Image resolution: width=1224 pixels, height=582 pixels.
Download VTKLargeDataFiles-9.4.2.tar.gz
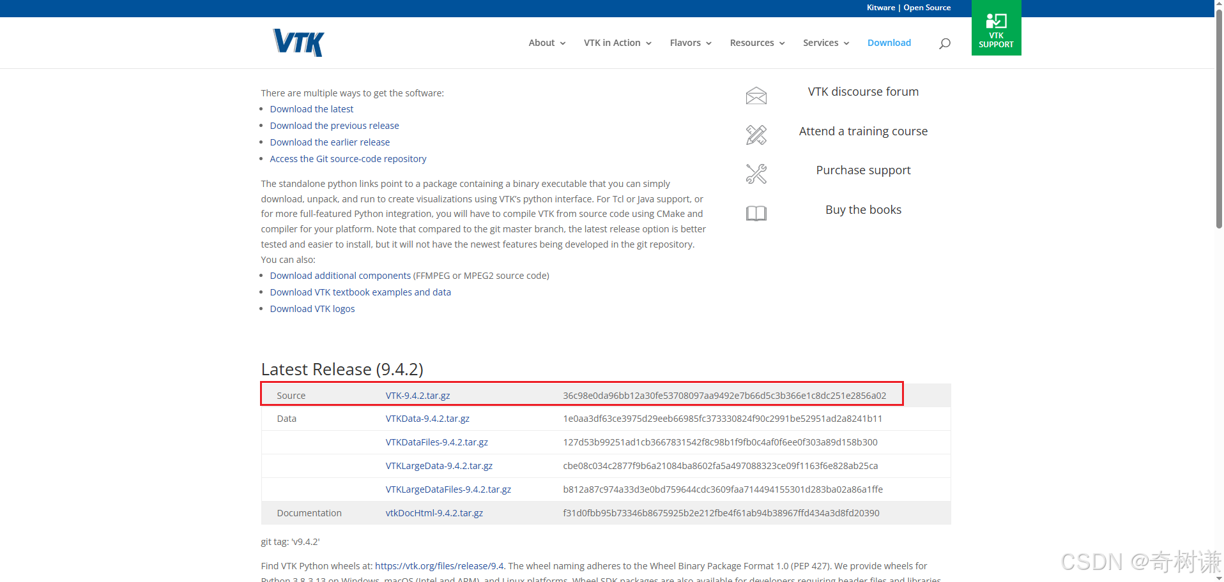pos(448,489)
